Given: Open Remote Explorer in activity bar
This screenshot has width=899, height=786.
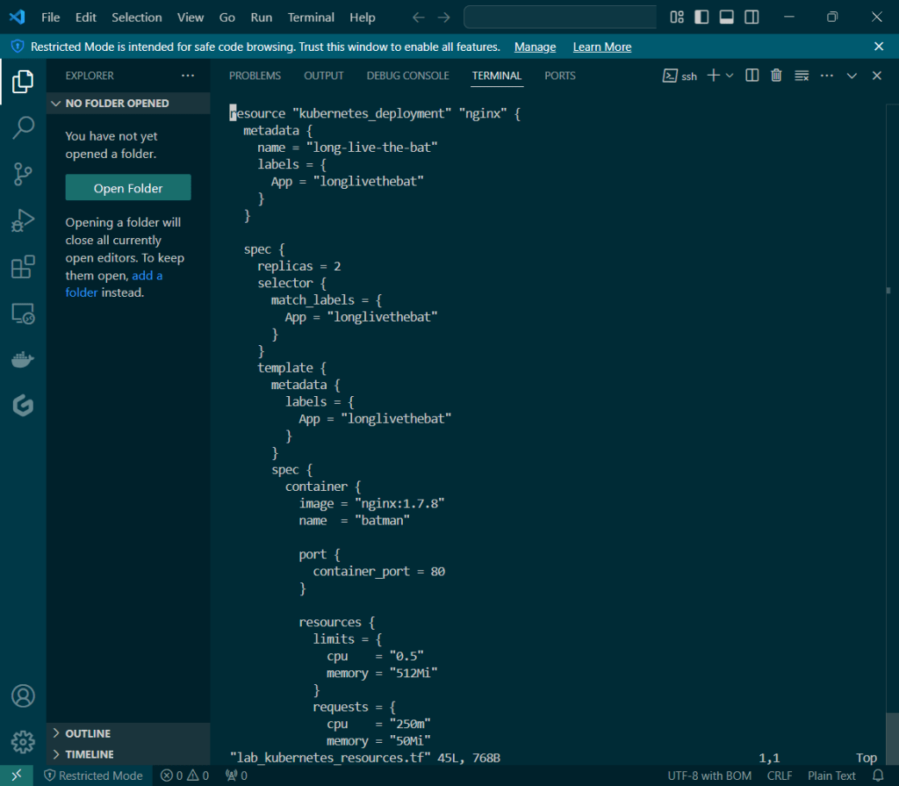Looking at the screenshot, I should (x=23, y=314).
